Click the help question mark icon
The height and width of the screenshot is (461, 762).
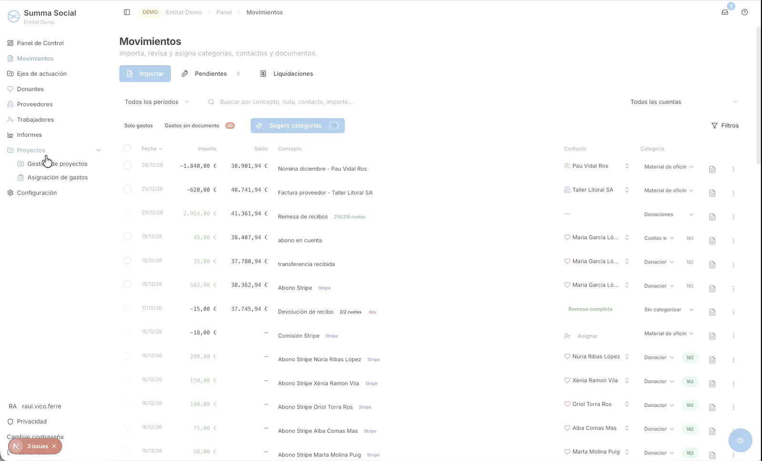(744, 12)
